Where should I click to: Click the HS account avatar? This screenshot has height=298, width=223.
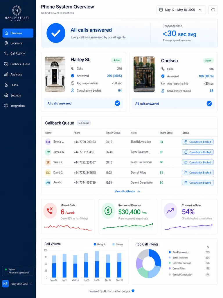[x=5, y=284]
